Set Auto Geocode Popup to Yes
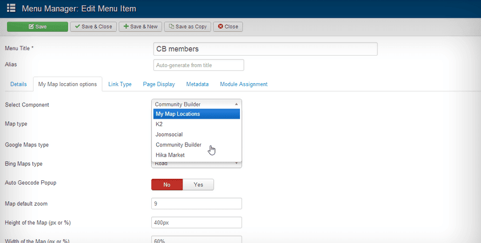This screenshot has width=481, height=243. tap(198, 185)
